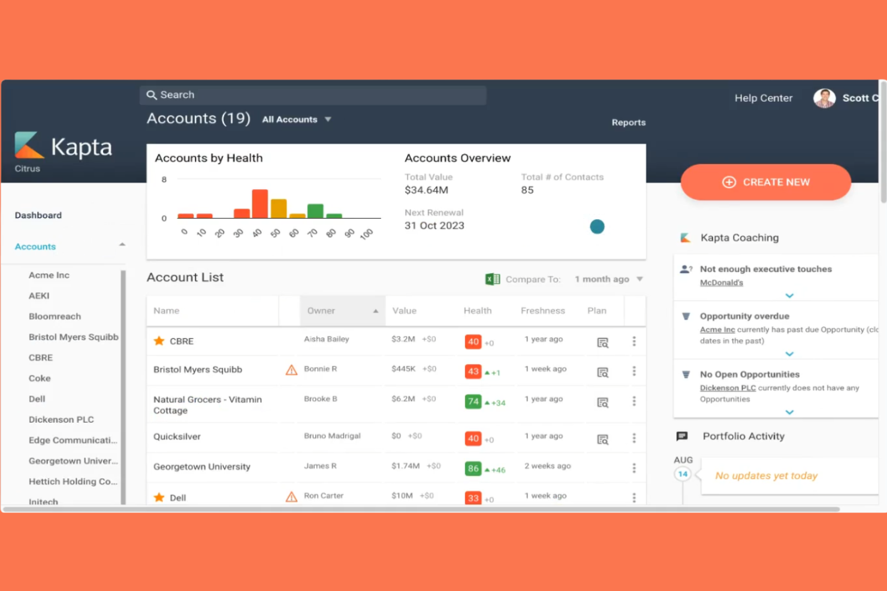The width and height of the screenshot is (887, 591).
Task: Click the executive touches person icon
Action: 685,268
